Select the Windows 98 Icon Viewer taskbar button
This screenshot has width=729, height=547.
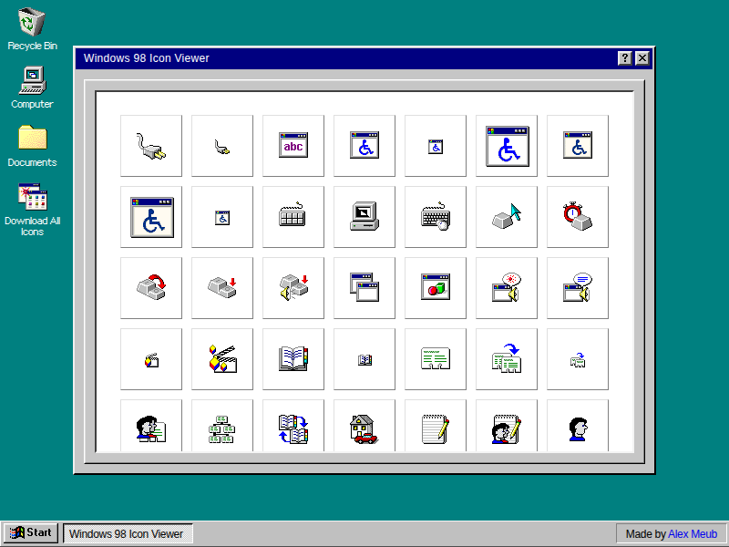(128, 532)
